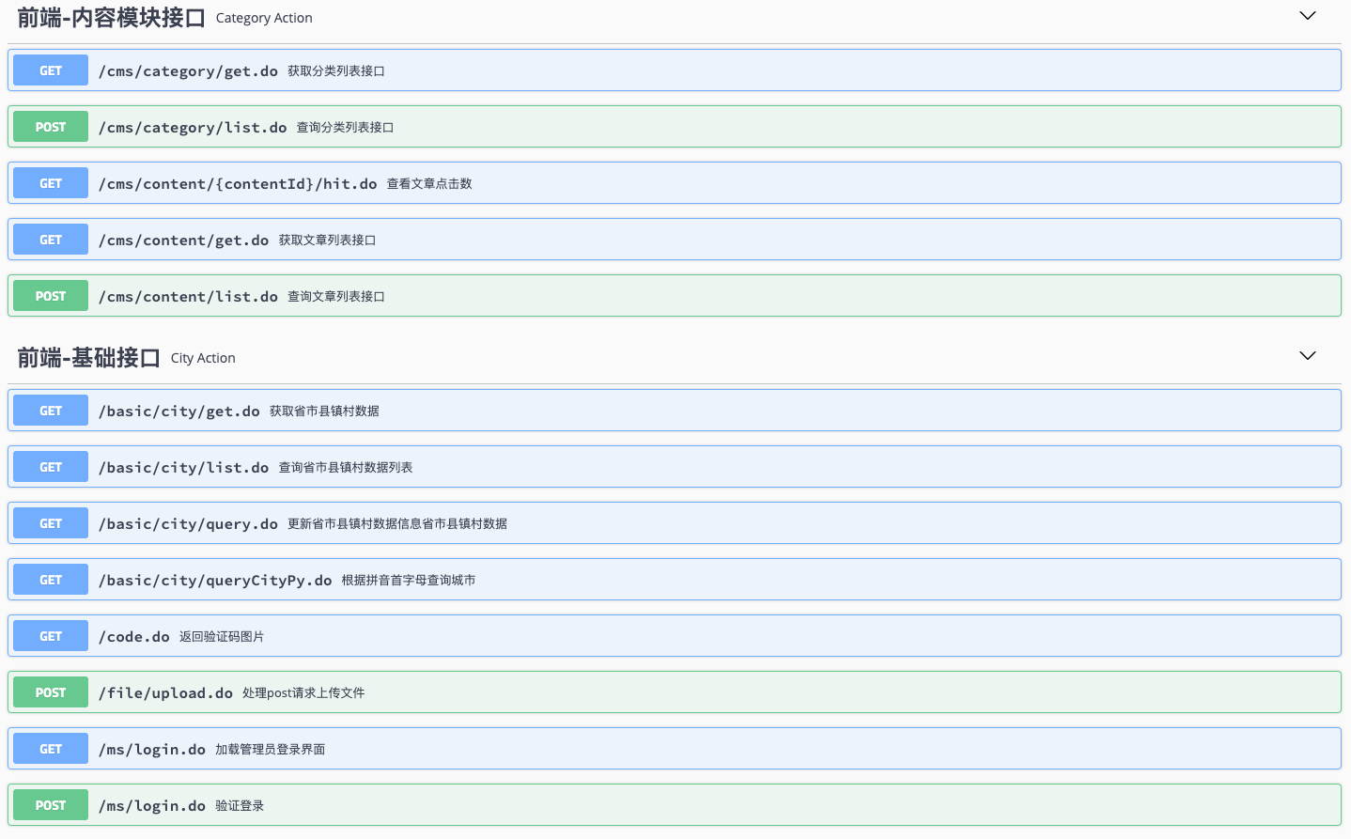The height and width of the screenshot is (839, 1351).
Task: Collapse the 前端-基础接口 section chevron
Action: pos(1307,356)
